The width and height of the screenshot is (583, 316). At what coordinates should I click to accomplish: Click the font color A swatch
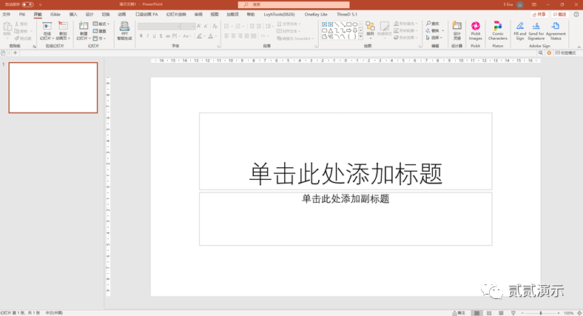click(210, 36)
